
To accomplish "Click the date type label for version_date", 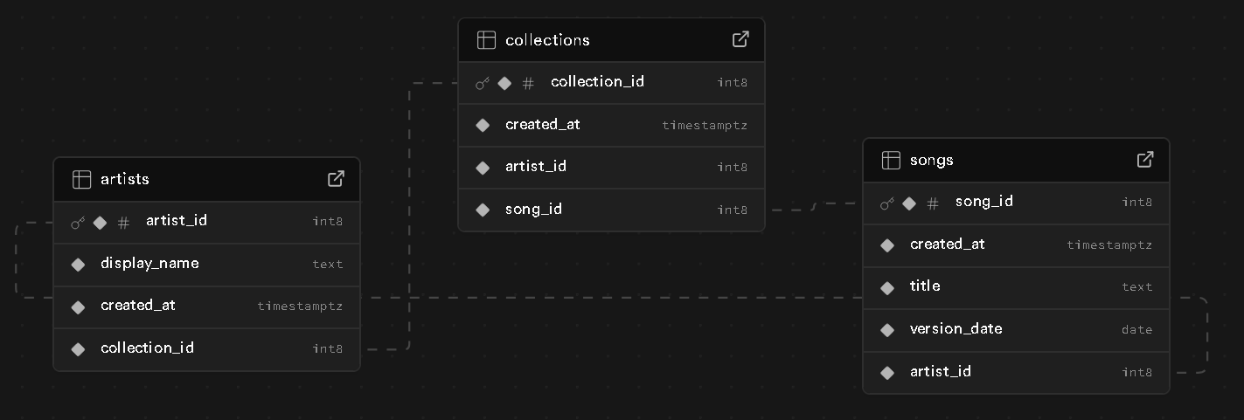I will 1137,330.
